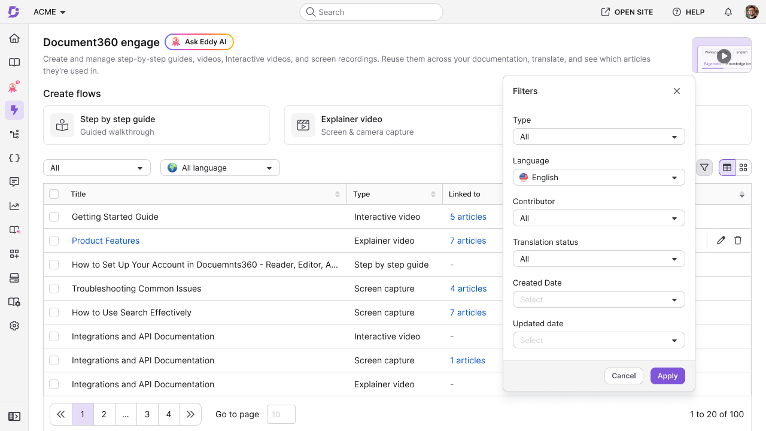Go to last page arrows

pyautogui.click(x=190, y=414)
